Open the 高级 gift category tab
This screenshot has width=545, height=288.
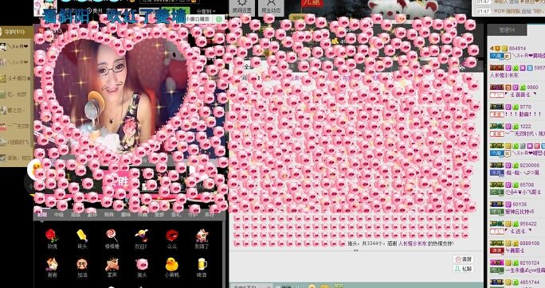pyautogui.click(x=76, y=215)
